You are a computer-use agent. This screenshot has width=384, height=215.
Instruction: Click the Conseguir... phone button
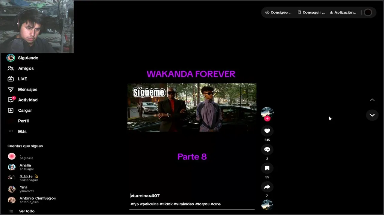pos(311,13)
